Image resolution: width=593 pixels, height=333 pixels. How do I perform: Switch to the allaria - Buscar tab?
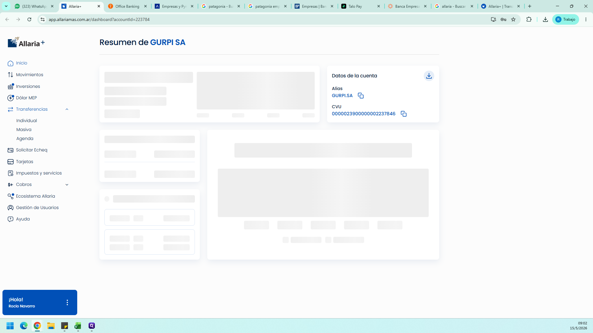click(x=454, y=6)
